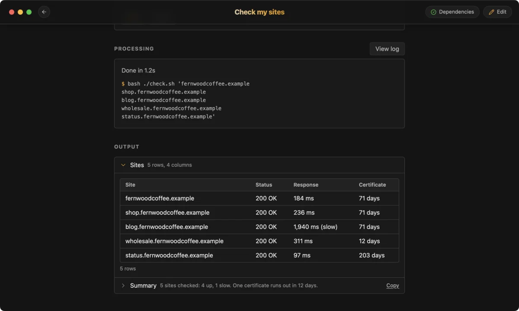This screenshot has height=311, width=519.
Task: Copy the summary text
Action: [393, 286]
